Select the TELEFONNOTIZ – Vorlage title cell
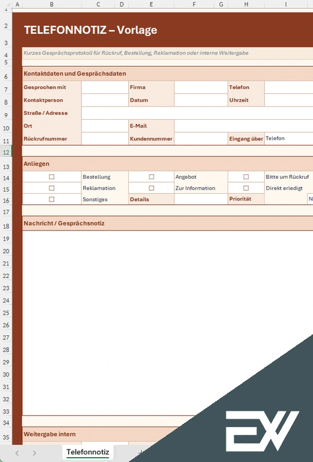313x462 pixels. tap(90, 29)
